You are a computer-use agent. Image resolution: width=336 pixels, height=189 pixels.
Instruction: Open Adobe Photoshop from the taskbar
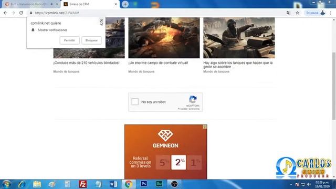[144, 184]
